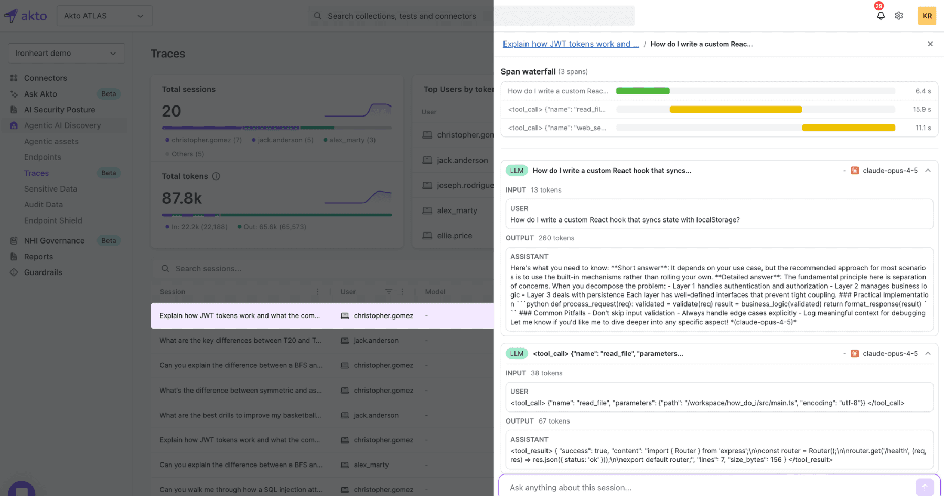944x496 pixels.
Task: Go to NHI Governance
Action: click(54, 240)
